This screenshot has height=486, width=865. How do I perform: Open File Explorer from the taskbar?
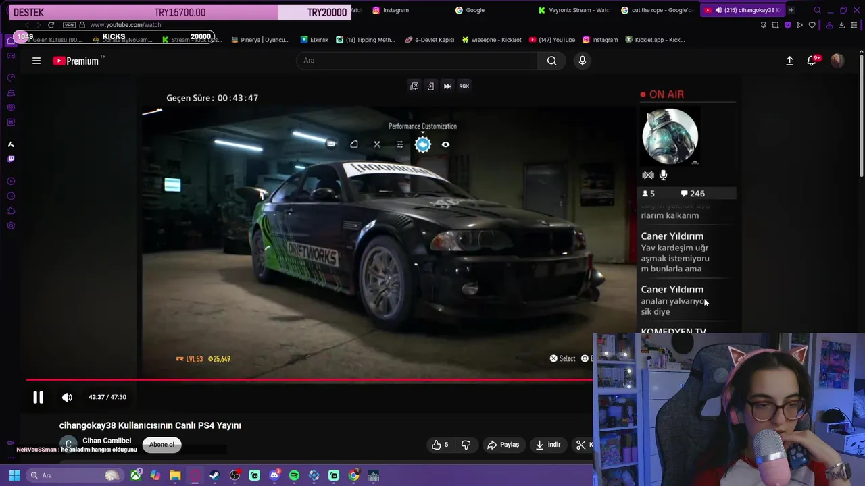coord(175,475)
